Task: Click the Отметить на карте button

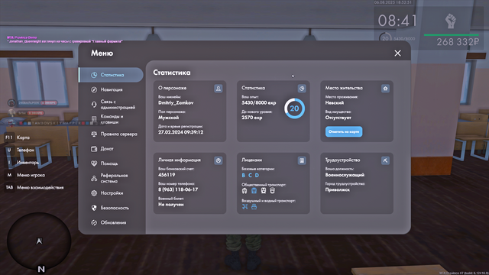Action: (x=344, y=131)
